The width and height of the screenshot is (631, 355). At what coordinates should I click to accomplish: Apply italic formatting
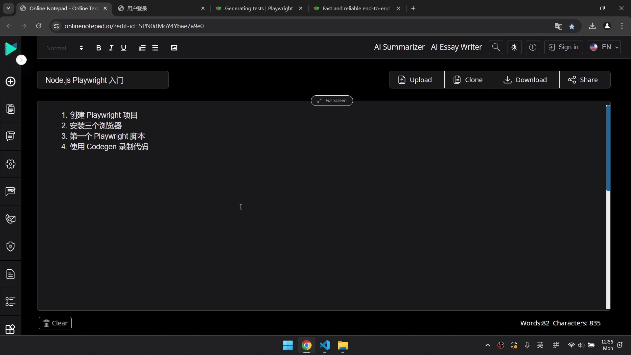click(x=111, y=48)
